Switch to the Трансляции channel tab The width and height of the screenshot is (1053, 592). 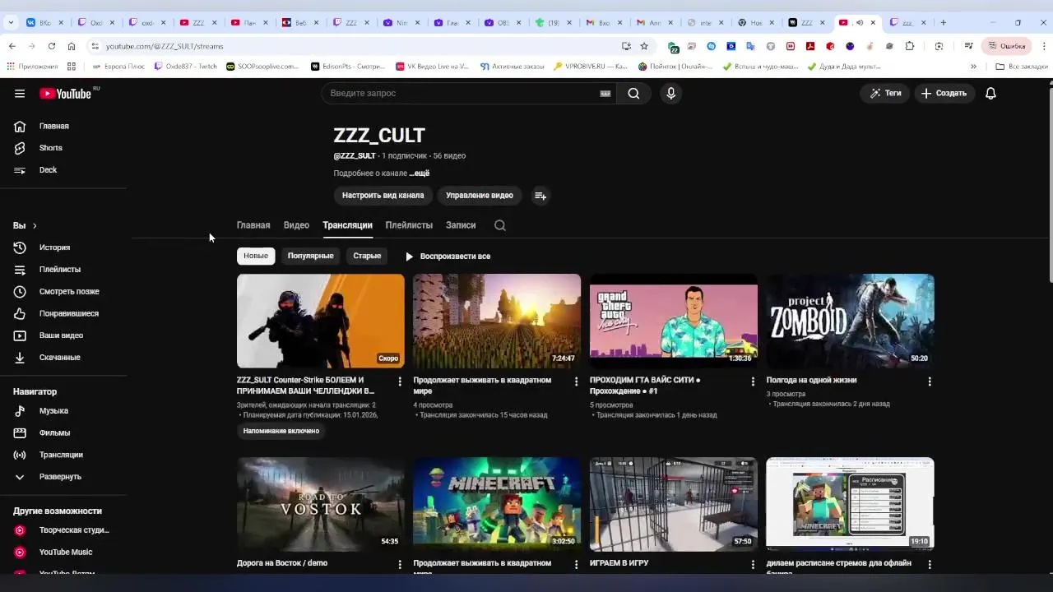point(347,225)
